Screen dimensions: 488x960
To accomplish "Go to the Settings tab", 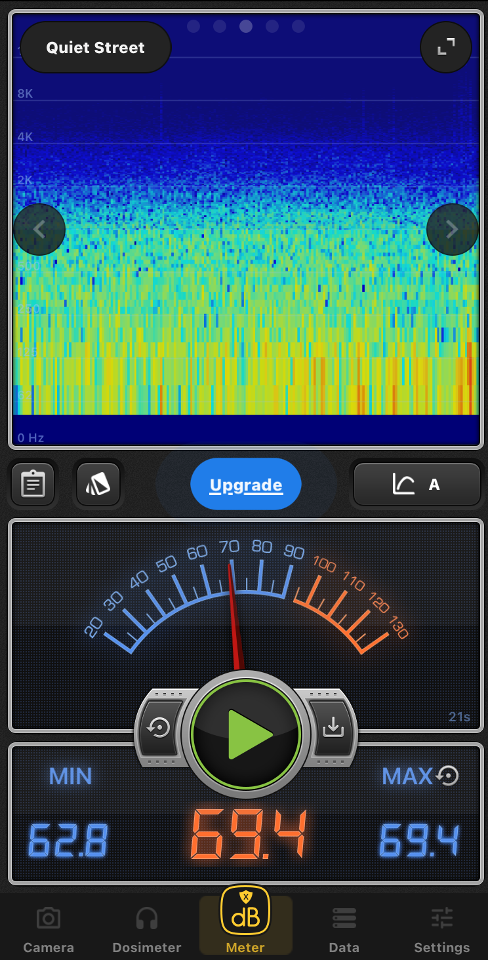I will (x=441, y=930).
